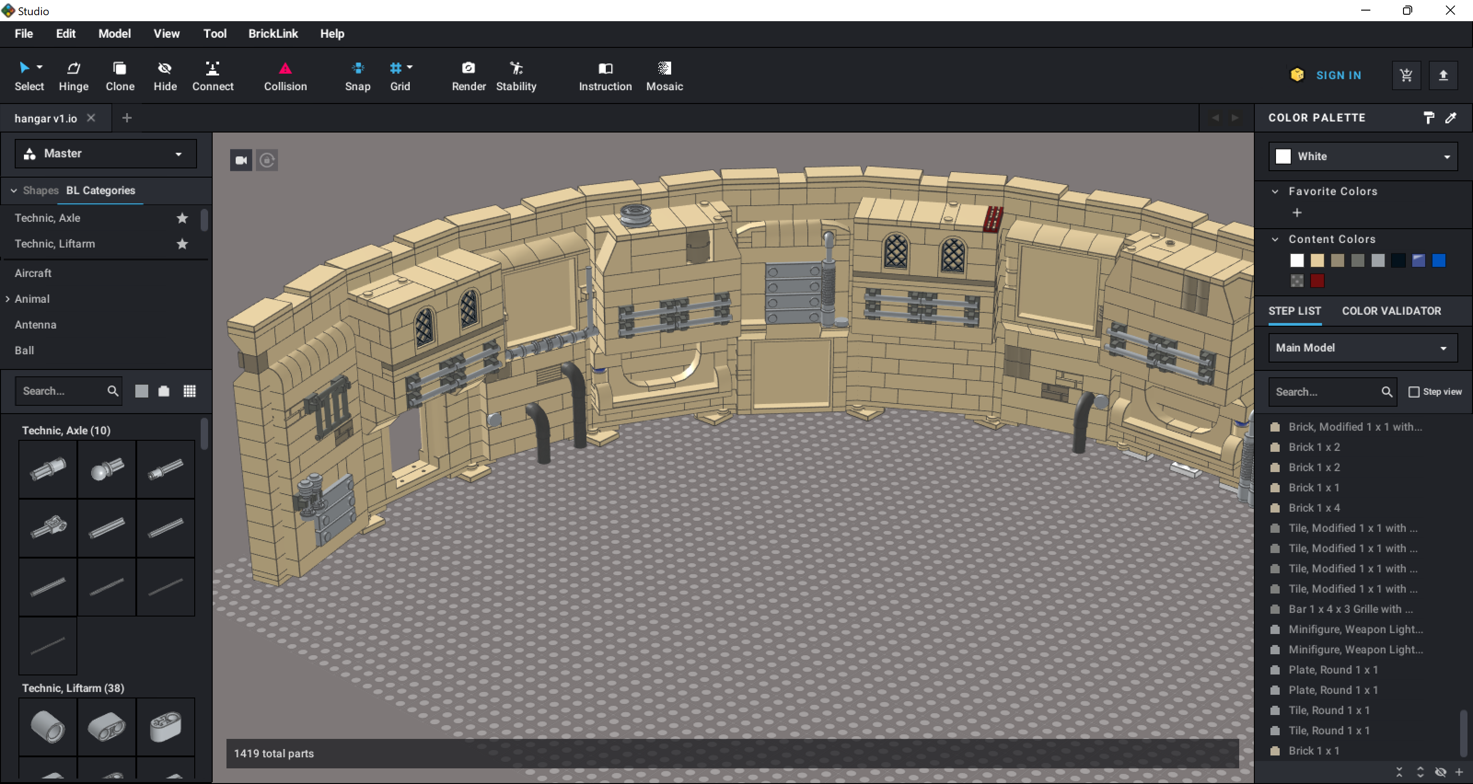Open the Master palette dropdown
The image size is (1473, 784).
[x=105, y=153]
